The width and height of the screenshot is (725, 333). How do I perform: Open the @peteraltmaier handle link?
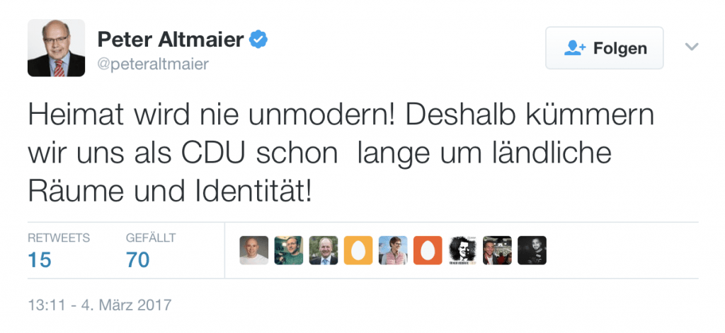[152, 64]
